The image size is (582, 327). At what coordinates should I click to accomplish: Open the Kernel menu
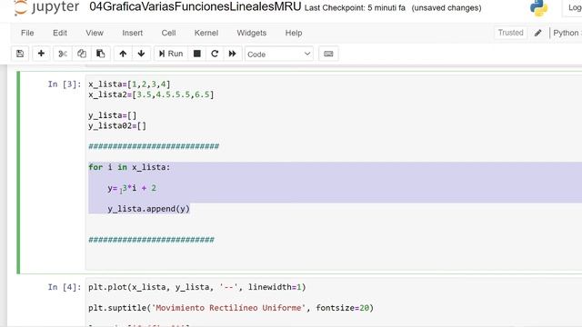click(x=206, y=33)
